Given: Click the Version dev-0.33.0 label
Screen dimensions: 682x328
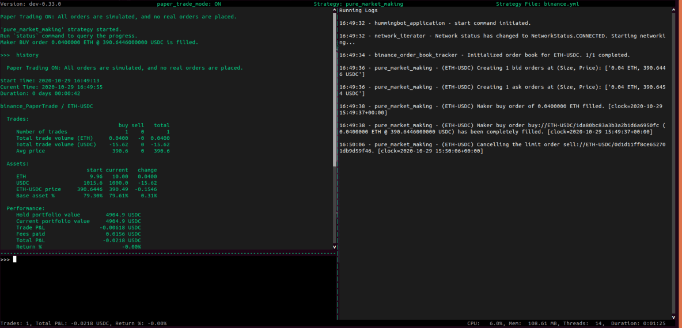Looking at the screenshot, I should pyautogui.click(x=31, y=3).
